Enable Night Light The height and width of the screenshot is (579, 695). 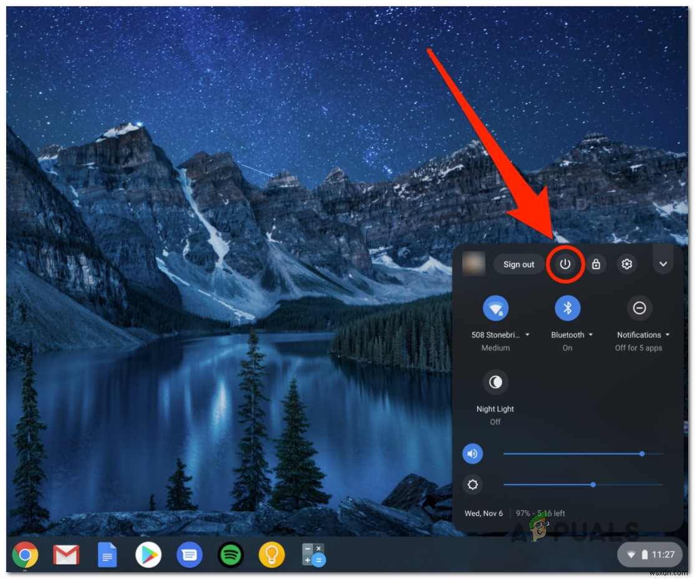[x=495, y=382]
